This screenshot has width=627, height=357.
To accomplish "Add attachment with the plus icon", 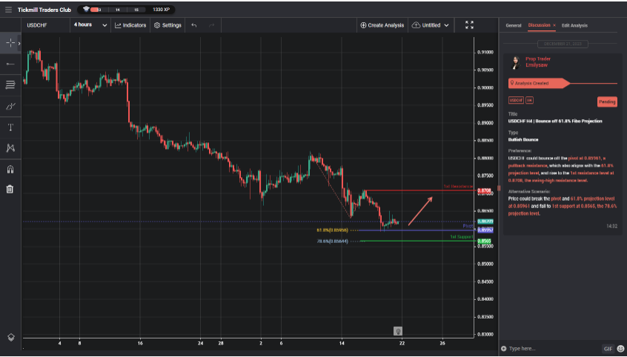I will pyautogui.click(x=503, y=349).
